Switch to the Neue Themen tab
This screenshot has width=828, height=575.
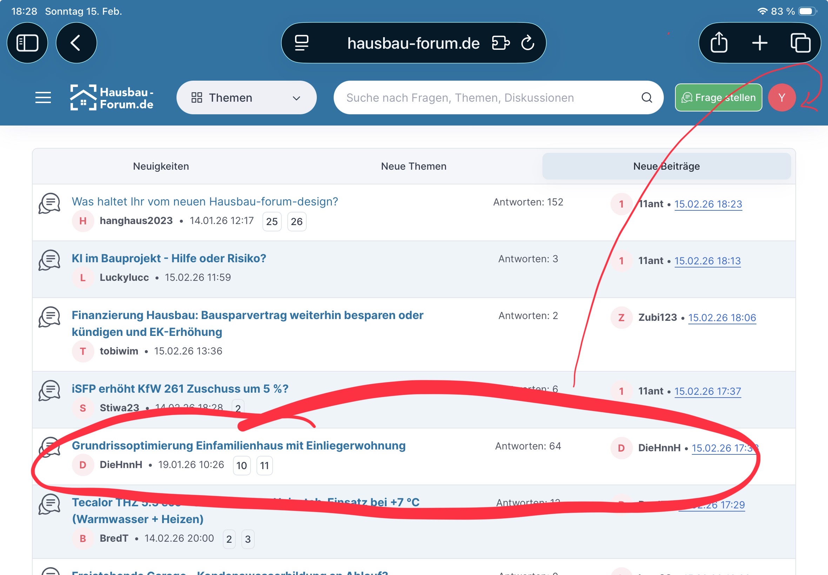[413, 166]
